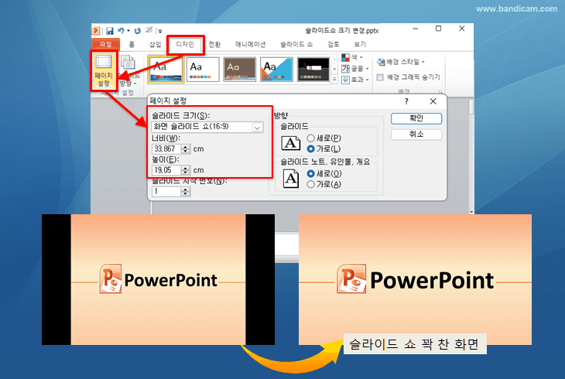The width and height of the screenshot is (565, 379).
Task: Select the first Office theme thumbnail
Action: coord(166,70)
